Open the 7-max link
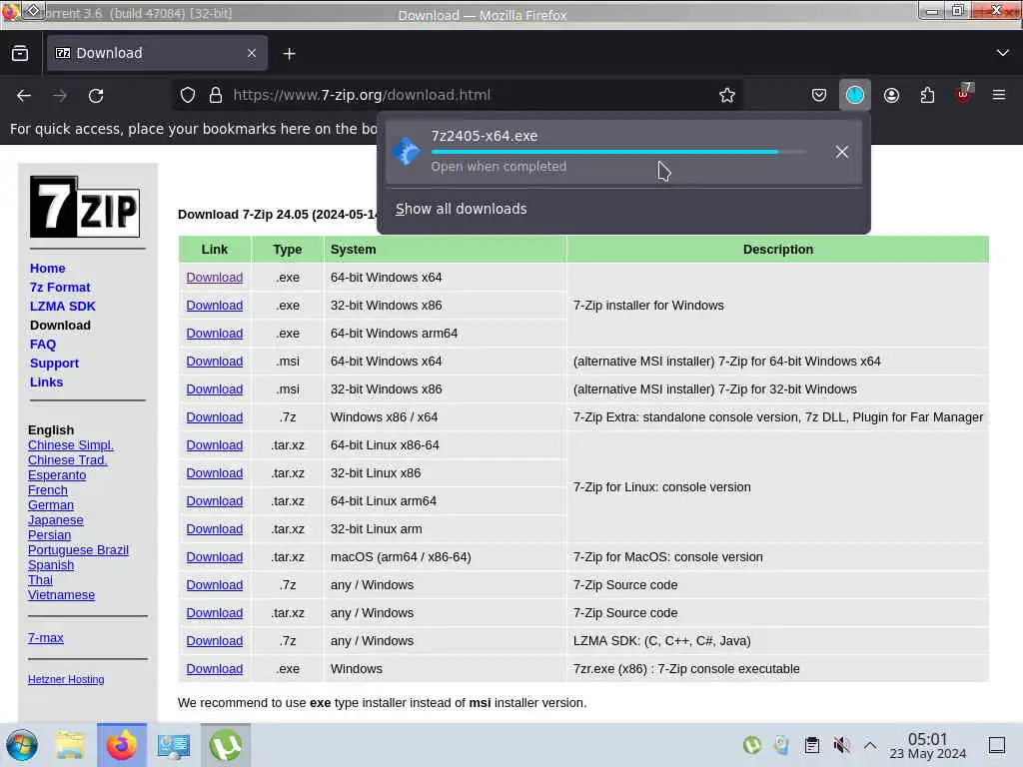The height and width of the screenshot is (767, 1023). [x=46, y=638]
